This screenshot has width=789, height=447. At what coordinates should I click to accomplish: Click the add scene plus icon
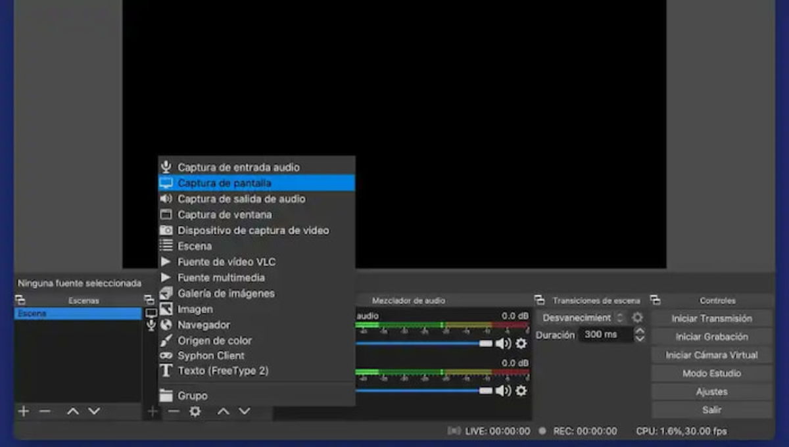point(23,411)
